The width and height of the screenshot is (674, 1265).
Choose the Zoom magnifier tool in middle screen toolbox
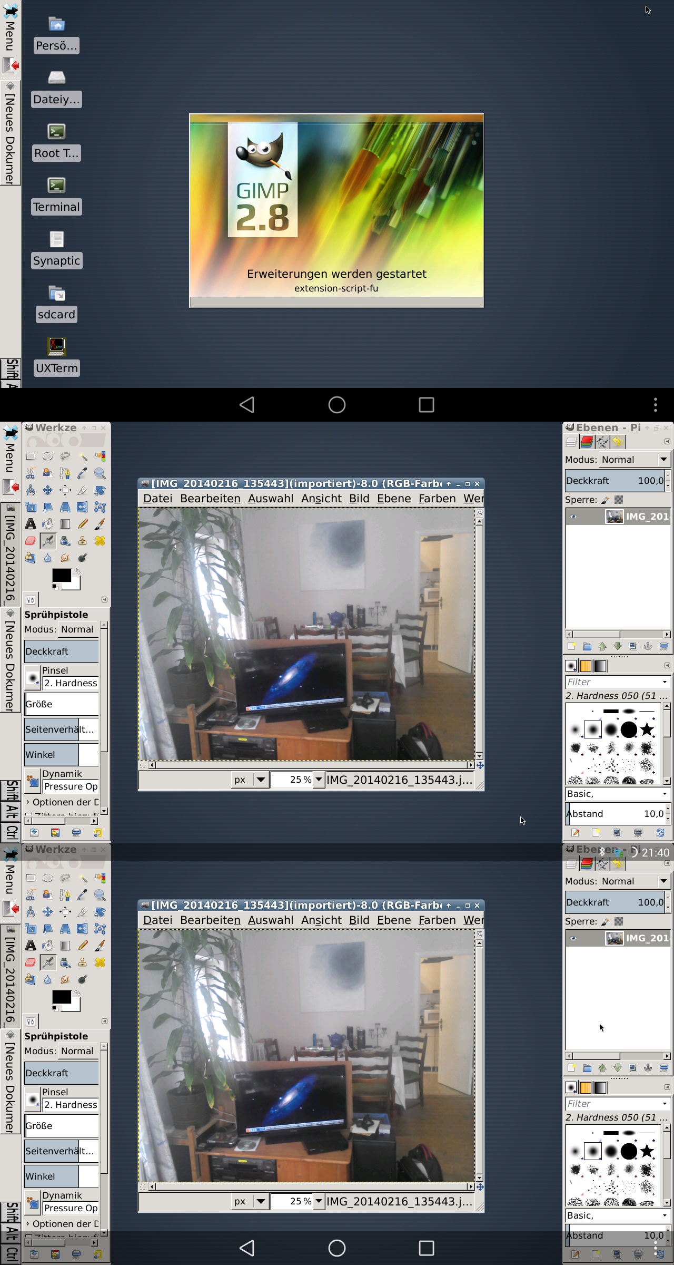(100, 473)
